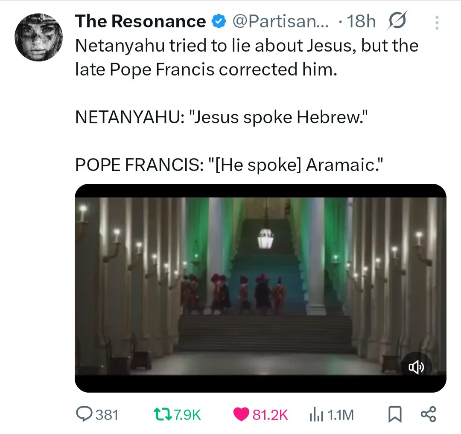Click The Resonance display name

click(140, 21)
